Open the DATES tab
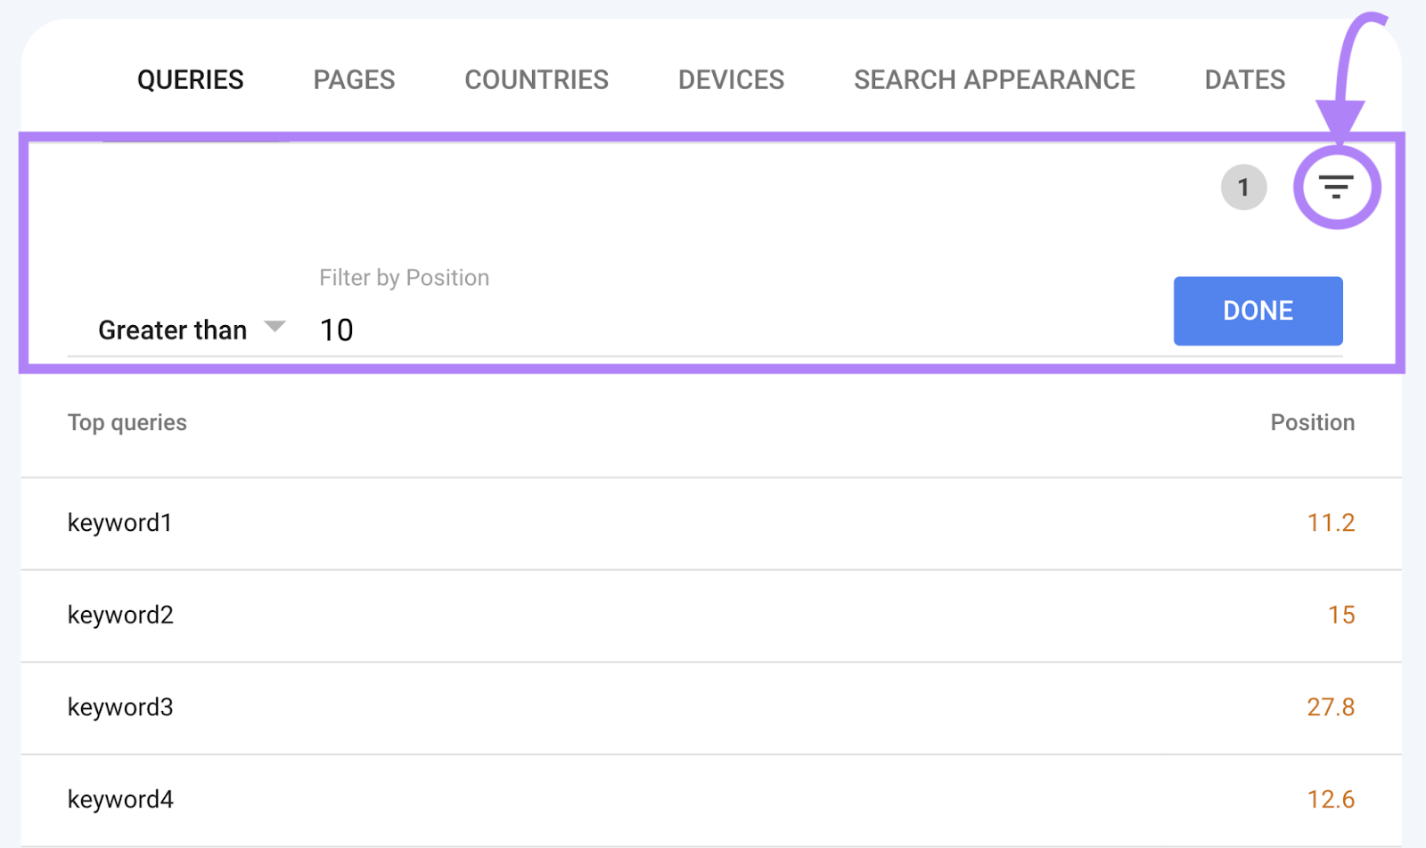 (x=1244, y=80)
